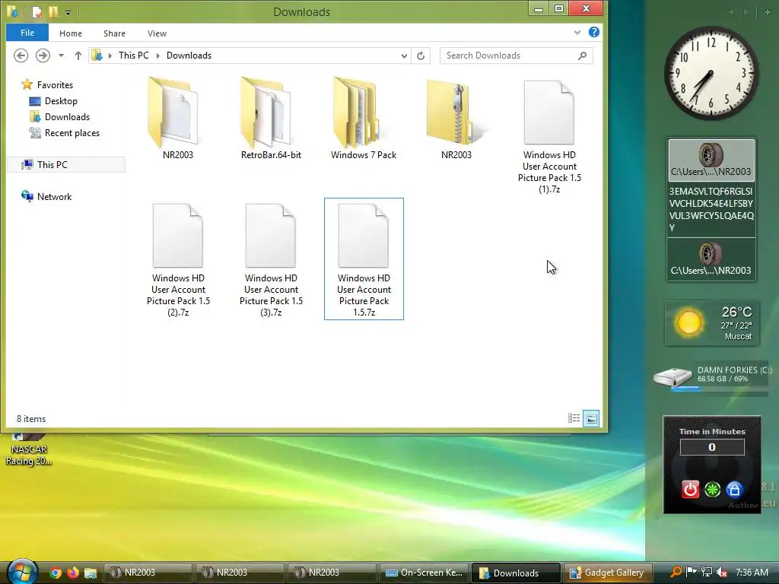The height and width of the screenshot is (584, 779).
Task: Switch to the On-Screen Keyboard taskbar button
Action: click(424, 573)
